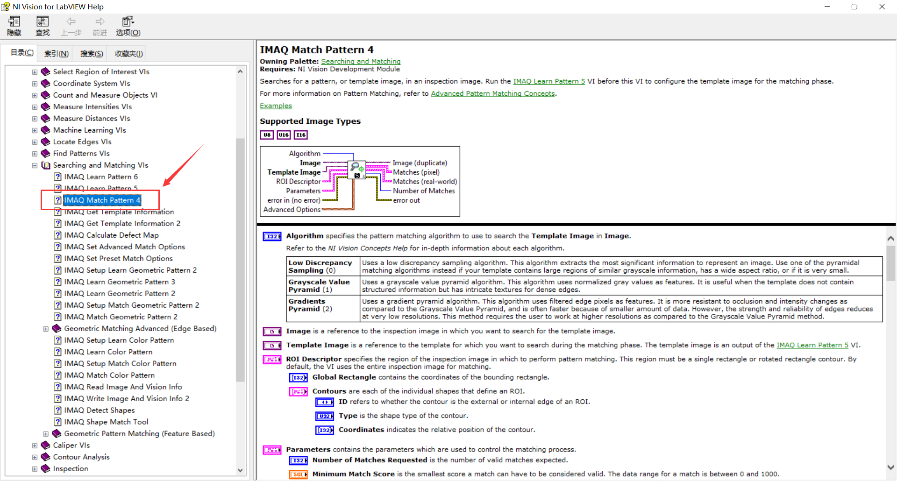Screen dimensions: 897x481
Task: Click the U16 supported image type icon
Action: click(x=284, y=135)
